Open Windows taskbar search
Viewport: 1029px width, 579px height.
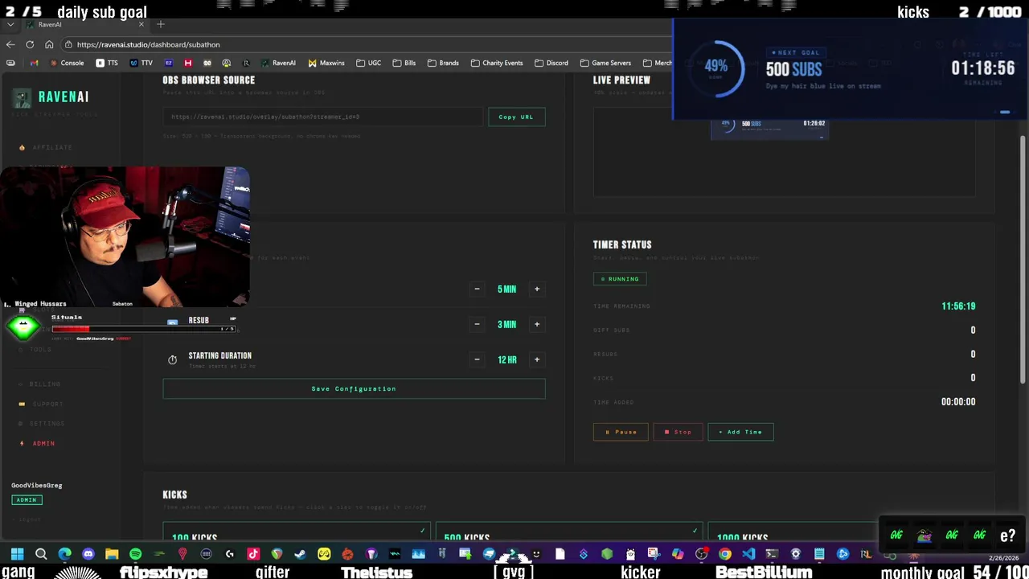(41, 554)
